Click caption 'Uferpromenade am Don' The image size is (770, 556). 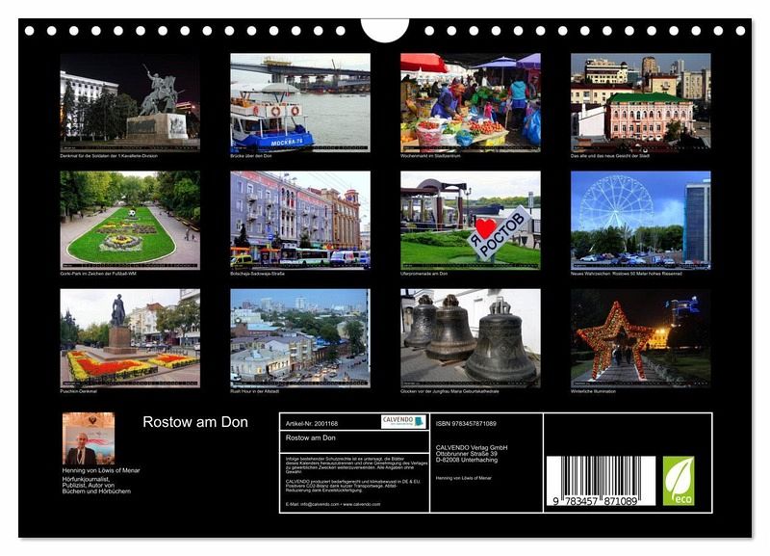coord(423,274)
